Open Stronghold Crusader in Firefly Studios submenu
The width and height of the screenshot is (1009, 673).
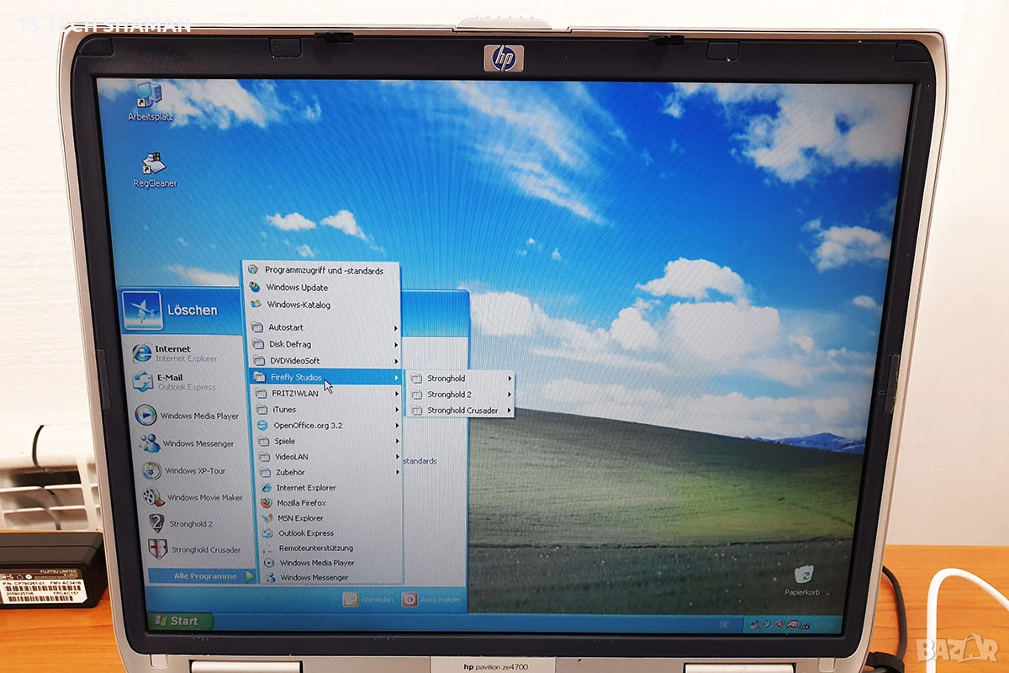click(461, 411)
